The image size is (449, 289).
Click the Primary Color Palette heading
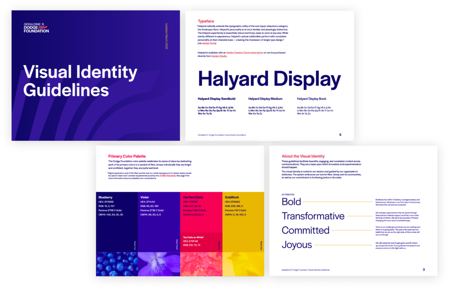point(127,157)
